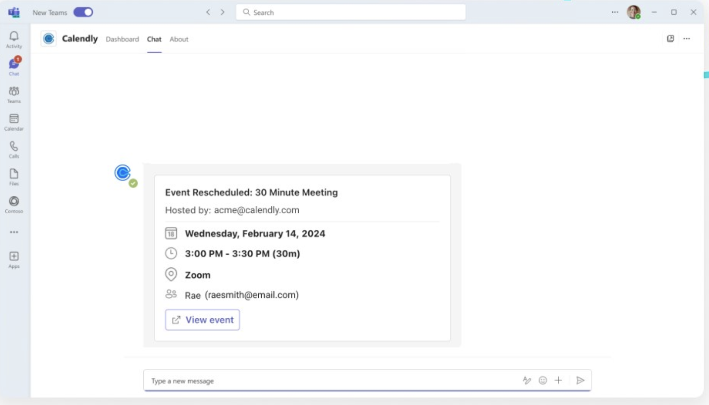Click the location pin icon in card

tap(171, 274)
